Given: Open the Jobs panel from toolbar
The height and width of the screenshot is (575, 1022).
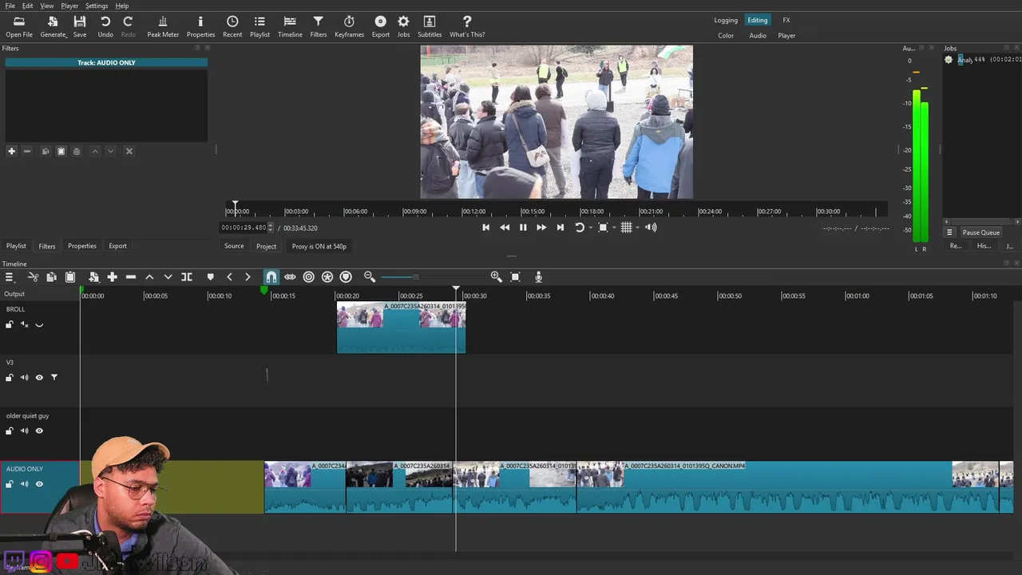Looking at the screenshot, I should click(403, 26).
